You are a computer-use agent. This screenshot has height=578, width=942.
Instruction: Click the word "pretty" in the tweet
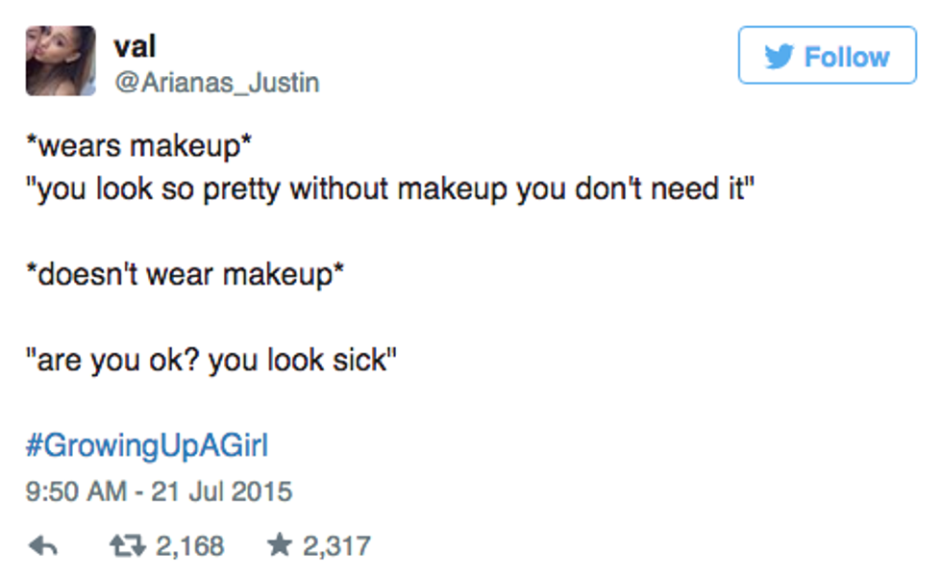(236, 187)
